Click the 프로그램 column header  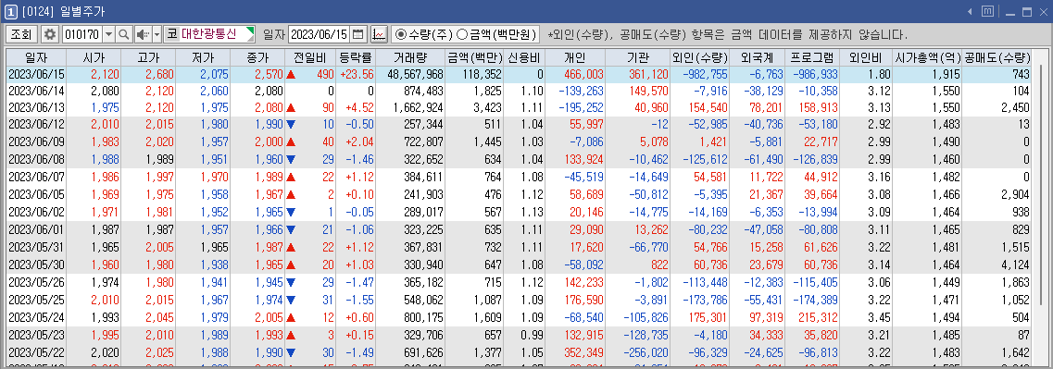(x=812, y=57)
